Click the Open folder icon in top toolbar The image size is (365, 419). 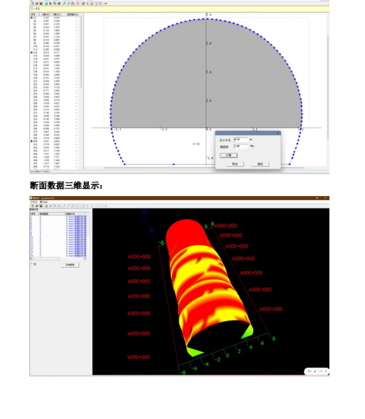coord(36,3)
